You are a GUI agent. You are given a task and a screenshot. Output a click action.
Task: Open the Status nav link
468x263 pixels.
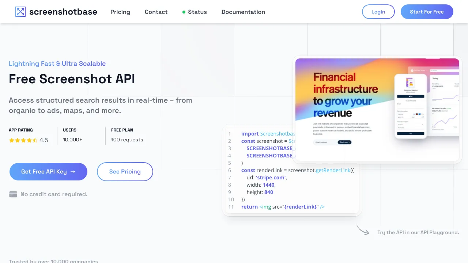pos(197,12)
